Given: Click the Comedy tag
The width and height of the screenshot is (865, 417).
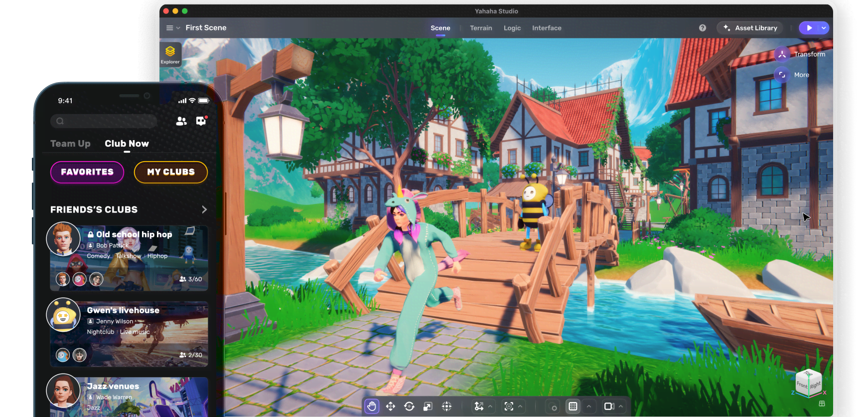Looking at the screenshot, I should [99, 256].
